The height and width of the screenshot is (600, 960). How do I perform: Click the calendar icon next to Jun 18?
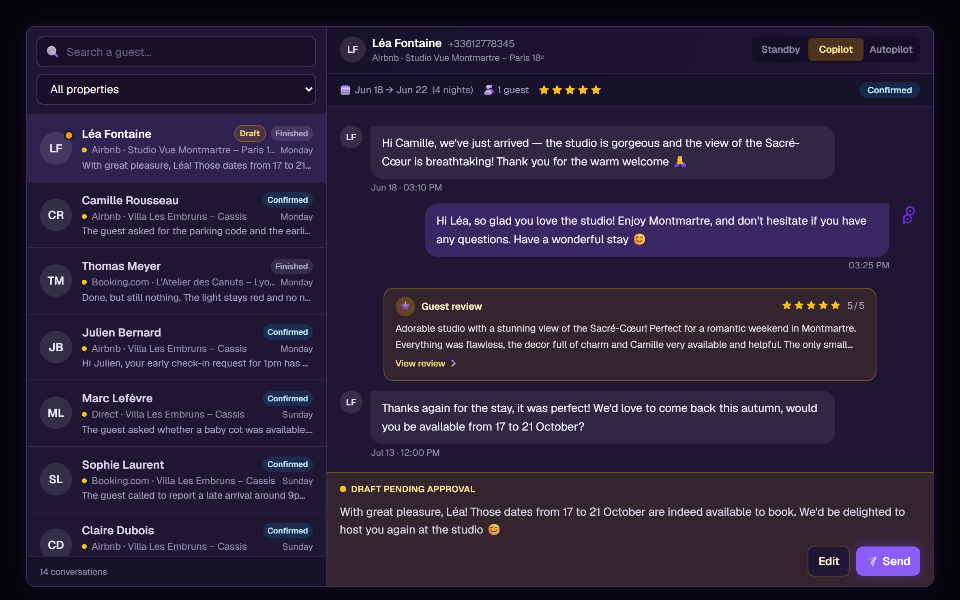[x=345, y=90]
